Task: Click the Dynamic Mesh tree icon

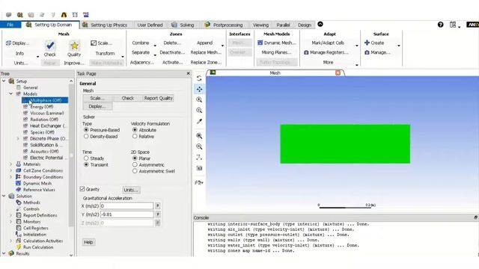Action: pyautogui.click(x=18, y=183)
